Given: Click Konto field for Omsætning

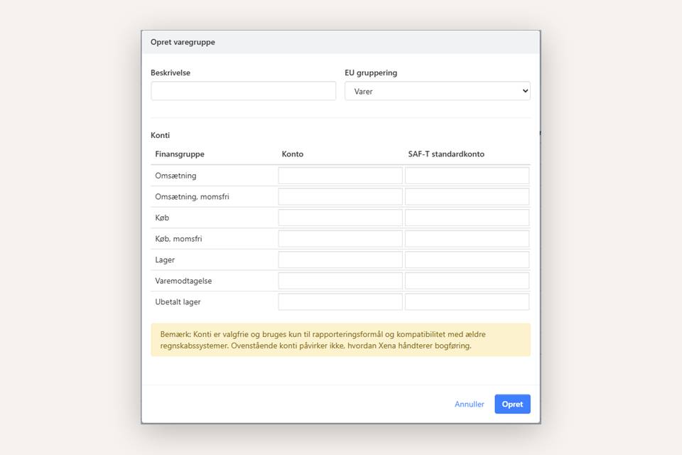Looking at the screenshot, I should [x=340, y=176].
